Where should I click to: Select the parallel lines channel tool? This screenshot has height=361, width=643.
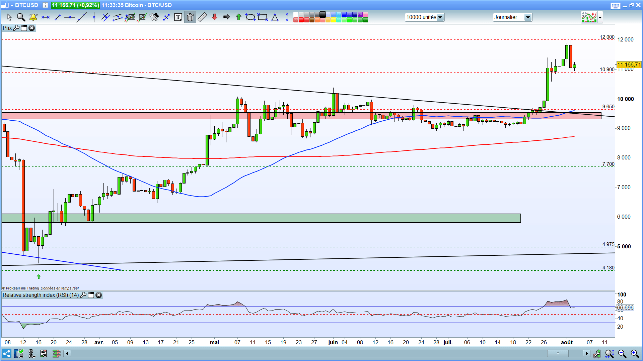click(x=106, y=17)
